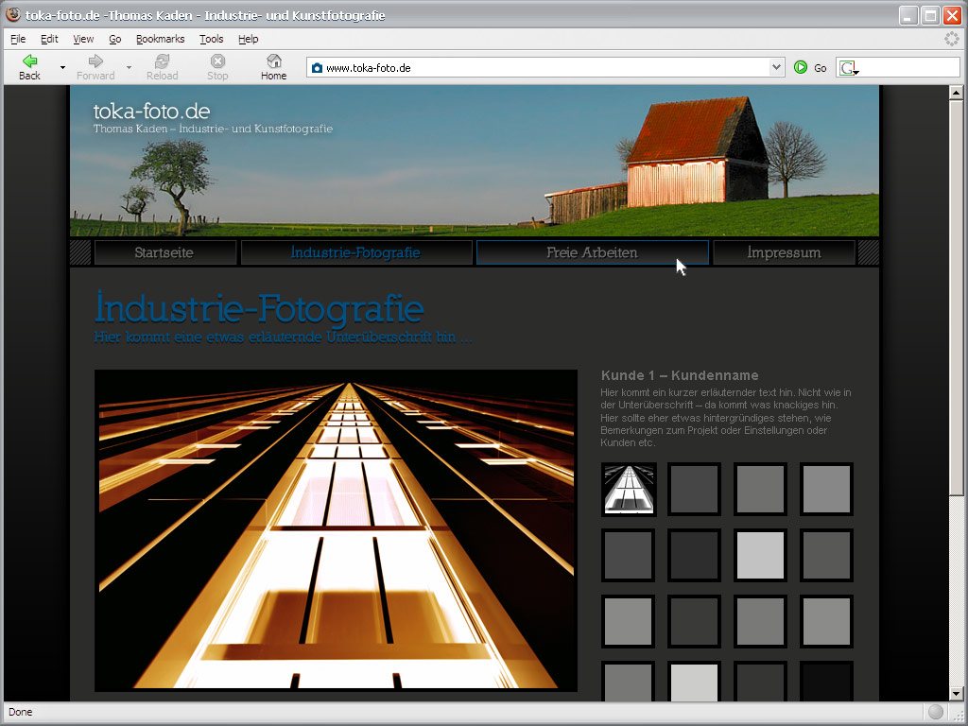Open the address bar URL dropdown
968x726 pixels.
(x=776, y=67)
